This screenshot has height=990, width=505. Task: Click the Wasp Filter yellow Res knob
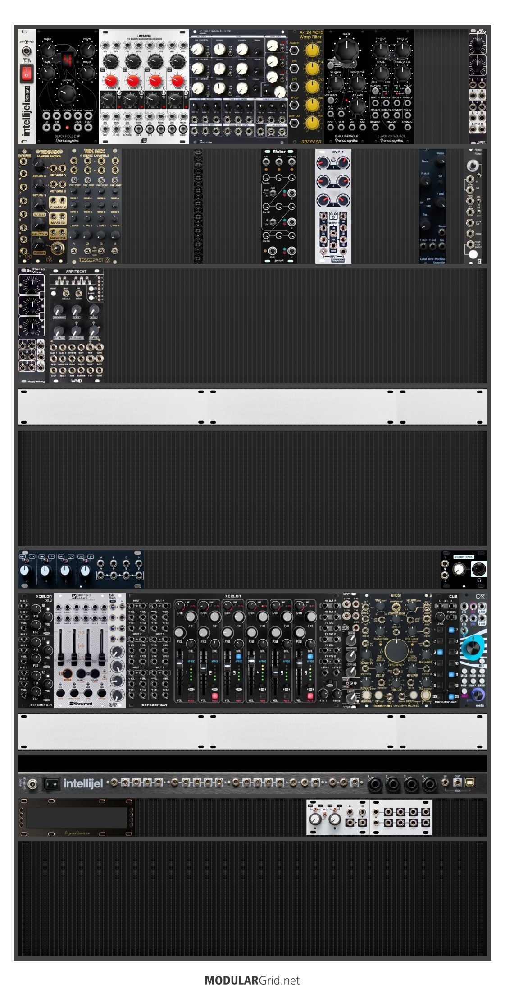click(312, 104)
